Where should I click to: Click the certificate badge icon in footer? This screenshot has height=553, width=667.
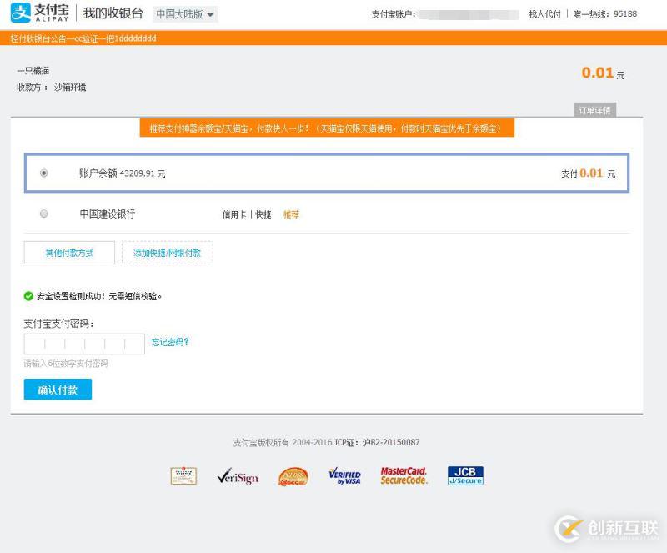coord(183,475)
